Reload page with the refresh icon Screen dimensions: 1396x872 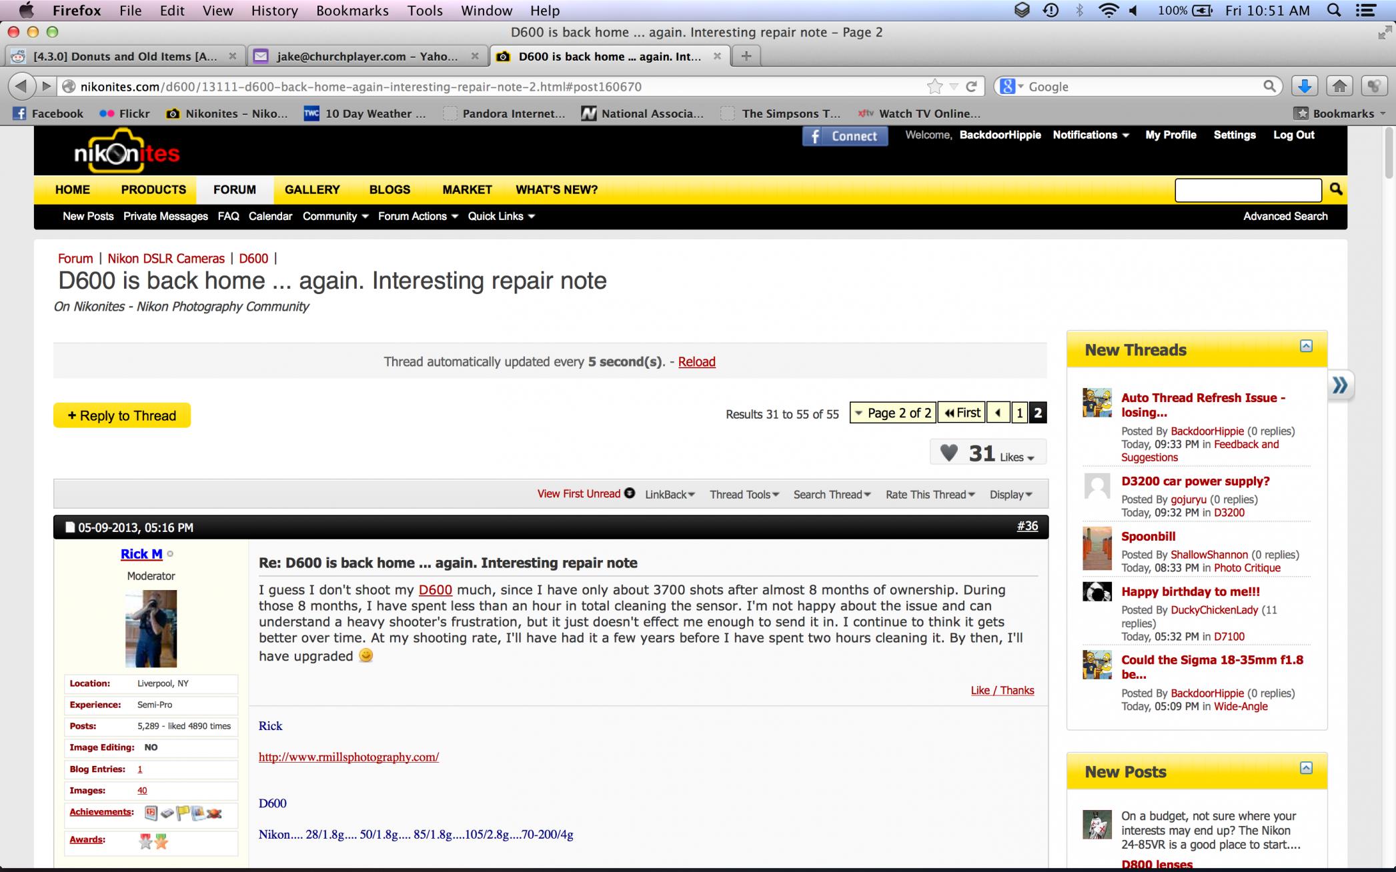point(972,86)
